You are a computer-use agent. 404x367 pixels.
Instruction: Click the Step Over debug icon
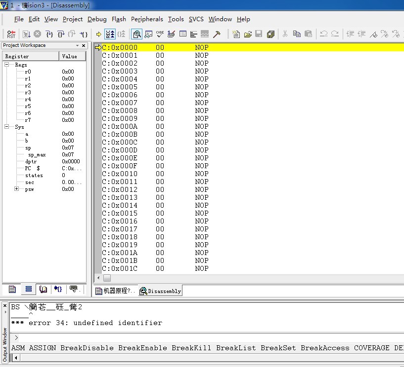[x=60, y=34]
